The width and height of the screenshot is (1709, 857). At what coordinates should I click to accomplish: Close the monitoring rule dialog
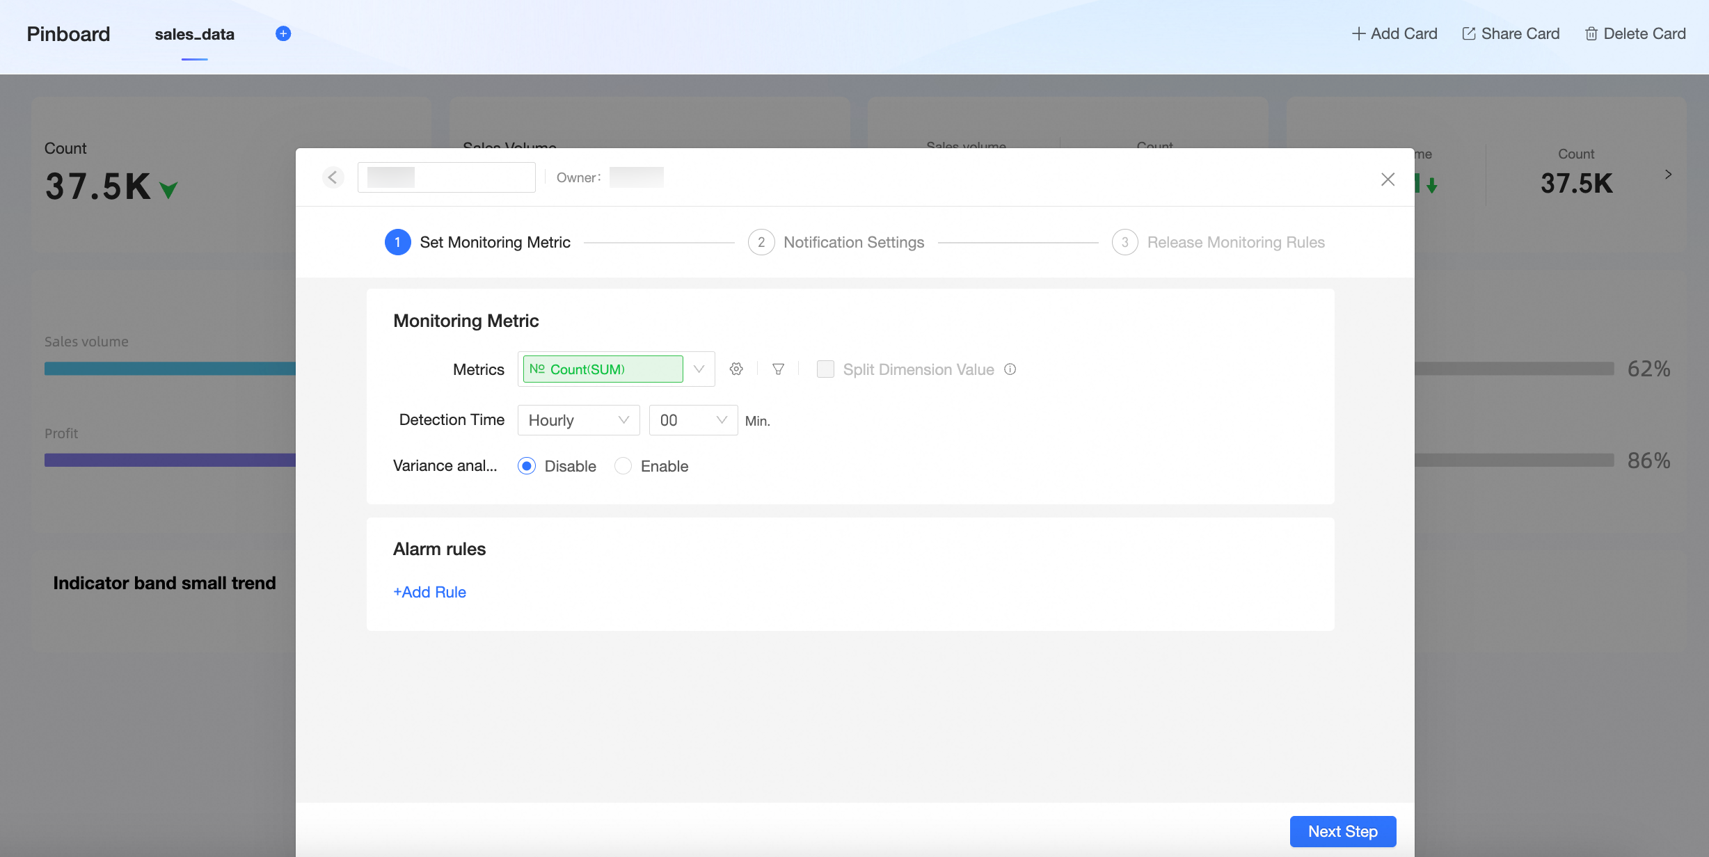click(x=1388, y=179)
